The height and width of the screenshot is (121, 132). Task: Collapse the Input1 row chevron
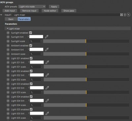coord(1,15)
